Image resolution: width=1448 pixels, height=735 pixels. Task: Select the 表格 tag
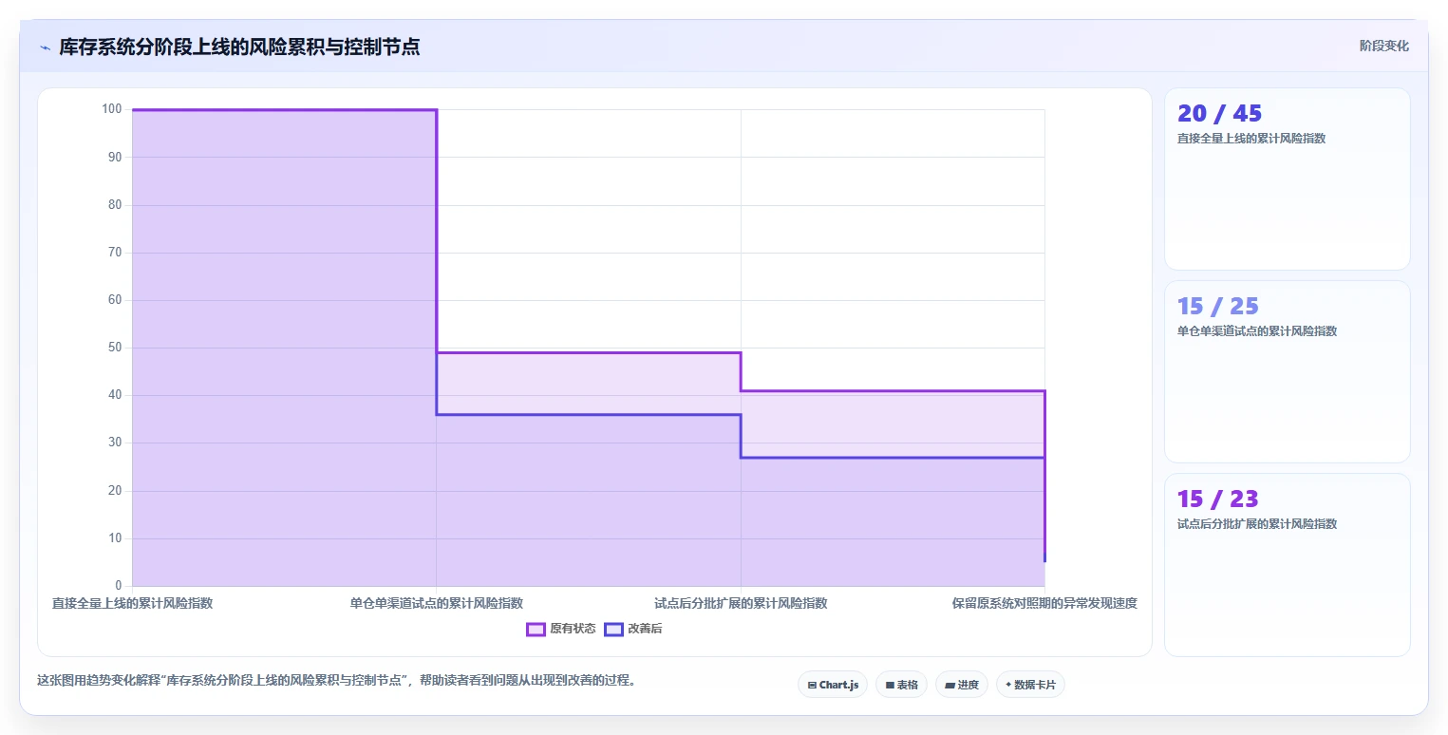(901, 685)
